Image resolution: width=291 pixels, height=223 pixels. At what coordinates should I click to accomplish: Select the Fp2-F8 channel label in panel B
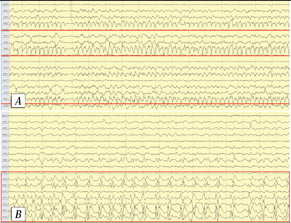(6, 141)
